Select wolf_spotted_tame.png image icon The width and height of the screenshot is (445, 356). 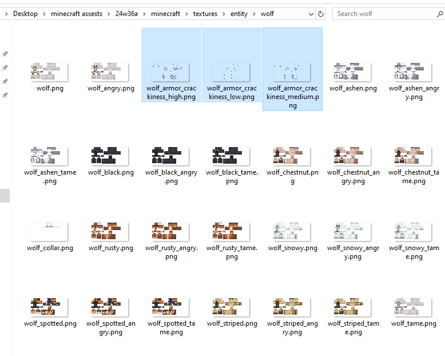170,307
